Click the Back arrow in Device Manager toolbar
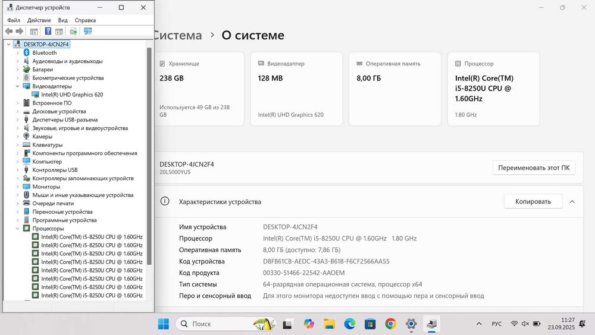Viewport: 595px width, 335px height. point(9,31)
